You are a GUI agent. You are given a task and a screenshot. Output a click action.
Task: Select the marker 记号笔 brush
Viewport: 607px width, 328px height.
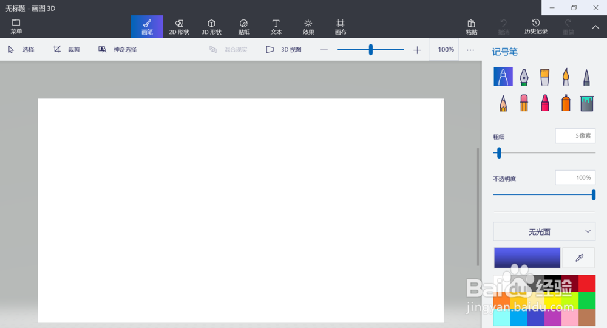[503, 77]
